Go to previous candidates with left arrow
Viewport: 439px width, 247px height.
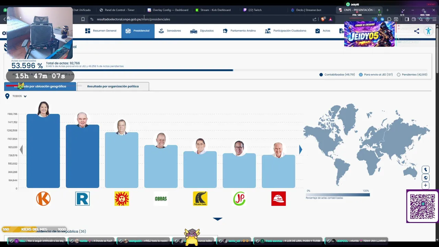[21, 150]
